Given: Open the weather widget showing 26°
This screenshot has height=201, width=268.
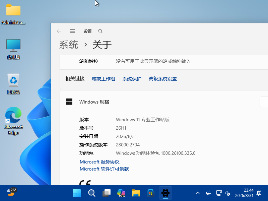Looking at the screenshot, I should pyautogui.click(x=11, y=192).
